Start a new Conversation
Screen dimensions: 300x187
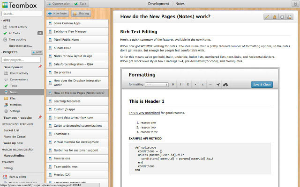point(60,4)
